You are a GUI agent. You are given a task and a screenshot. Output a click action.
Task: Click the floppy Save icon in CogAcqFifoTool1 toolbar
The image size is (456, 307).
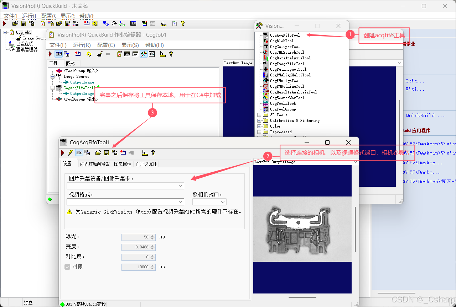pos(106,153)
